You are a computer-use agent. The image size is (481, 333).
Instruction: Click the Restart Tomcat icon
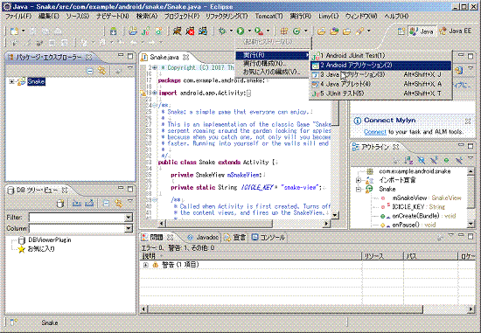coord(203,31)
